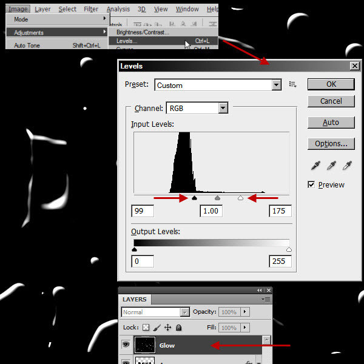Pick the white point eyedropper

click(348, 166)
